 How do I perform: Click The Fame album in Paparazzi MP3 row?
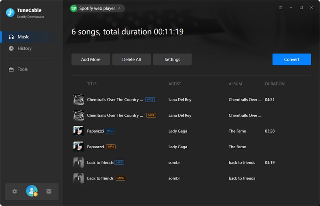point(237,131)
